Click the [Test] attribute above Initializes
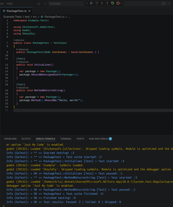This screenshot has width=173, height=207. 21,59
